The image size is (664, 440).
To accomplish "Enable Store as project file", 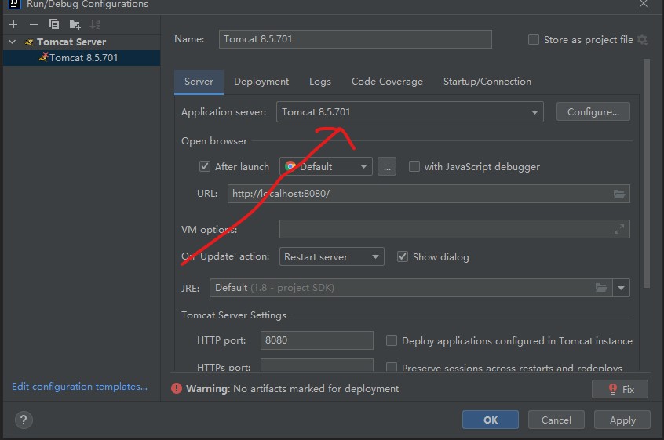I will point(534,40).
